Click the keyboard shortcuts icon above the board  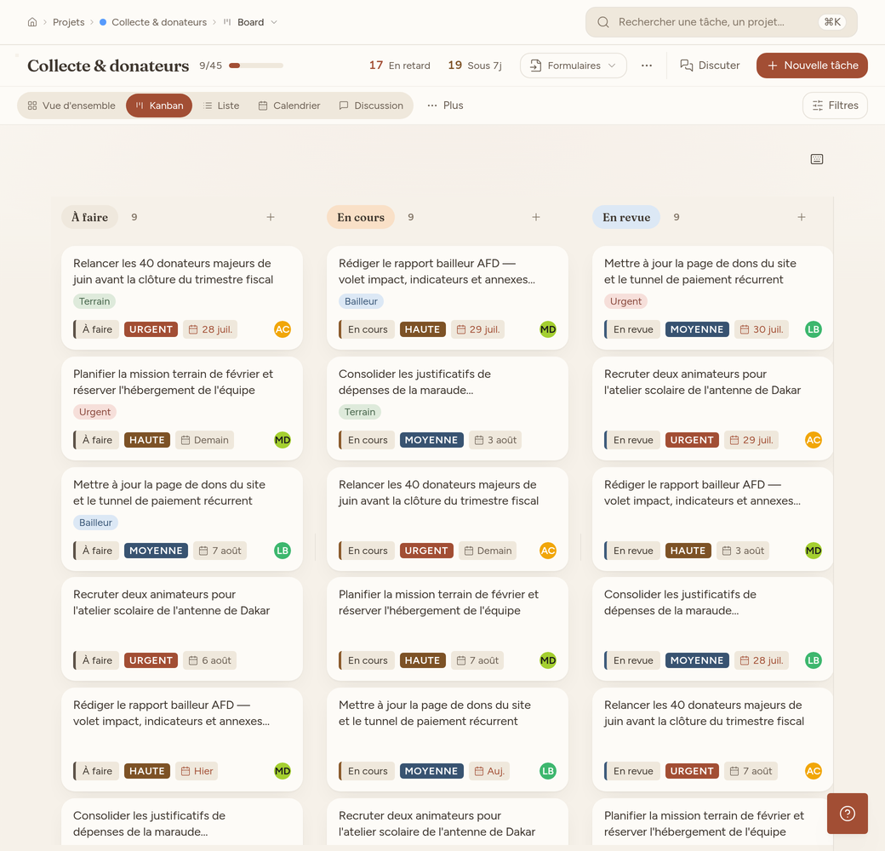coord(817,159)
